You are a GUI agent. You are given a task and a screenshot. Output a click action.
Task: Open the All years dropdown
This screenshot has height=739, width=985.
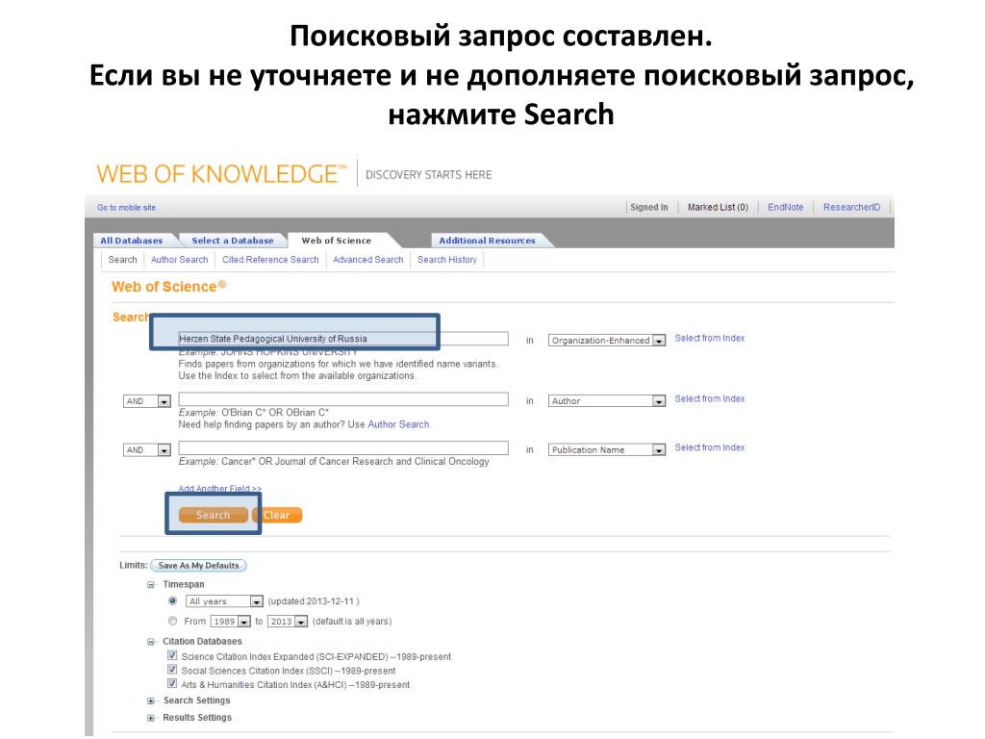pyautogui.click(x=224, y=601)
